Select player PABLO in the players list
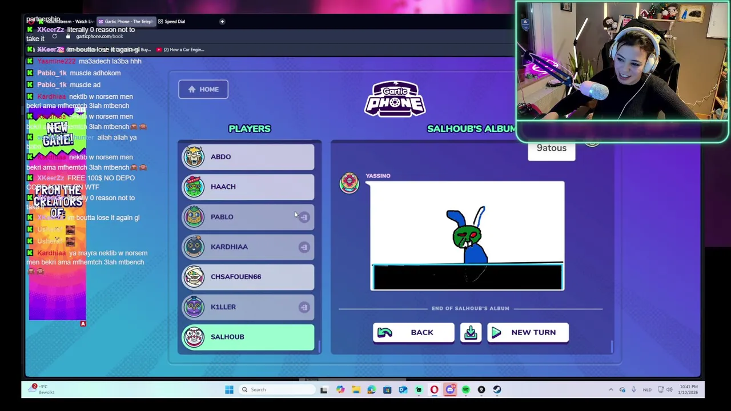Screen dimensions: 731x411 (248, 217)
